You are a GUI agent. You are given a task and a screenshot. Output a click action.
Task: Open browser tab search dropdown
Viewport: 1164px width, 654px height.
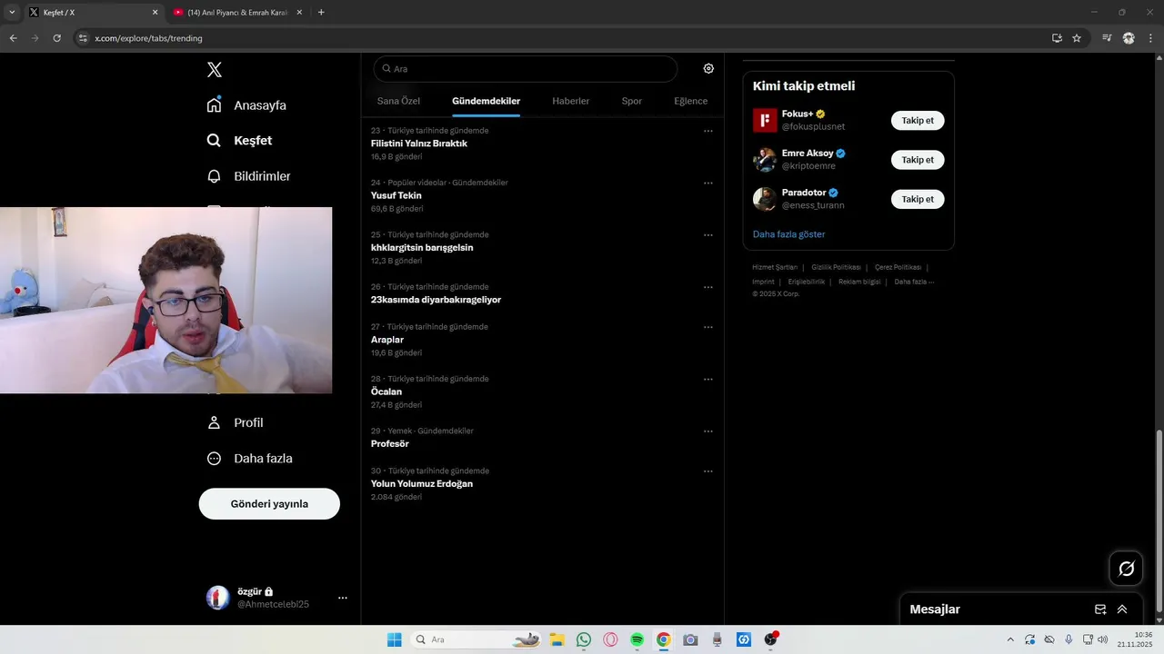[x=12, y=13]
